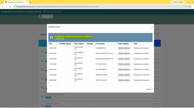
Task: Click the Descrição column header
Action: click(90, 44)
